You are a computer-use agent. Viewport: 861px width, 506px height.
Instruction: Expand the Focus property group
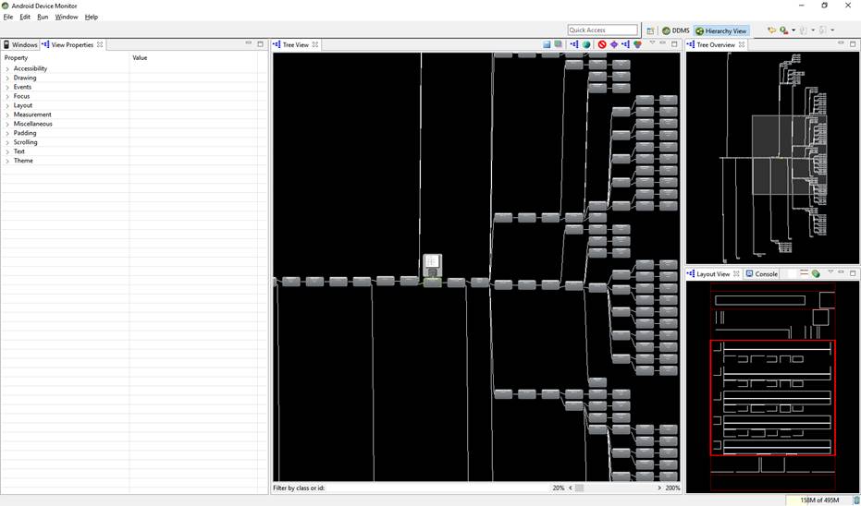coord(7,96)
